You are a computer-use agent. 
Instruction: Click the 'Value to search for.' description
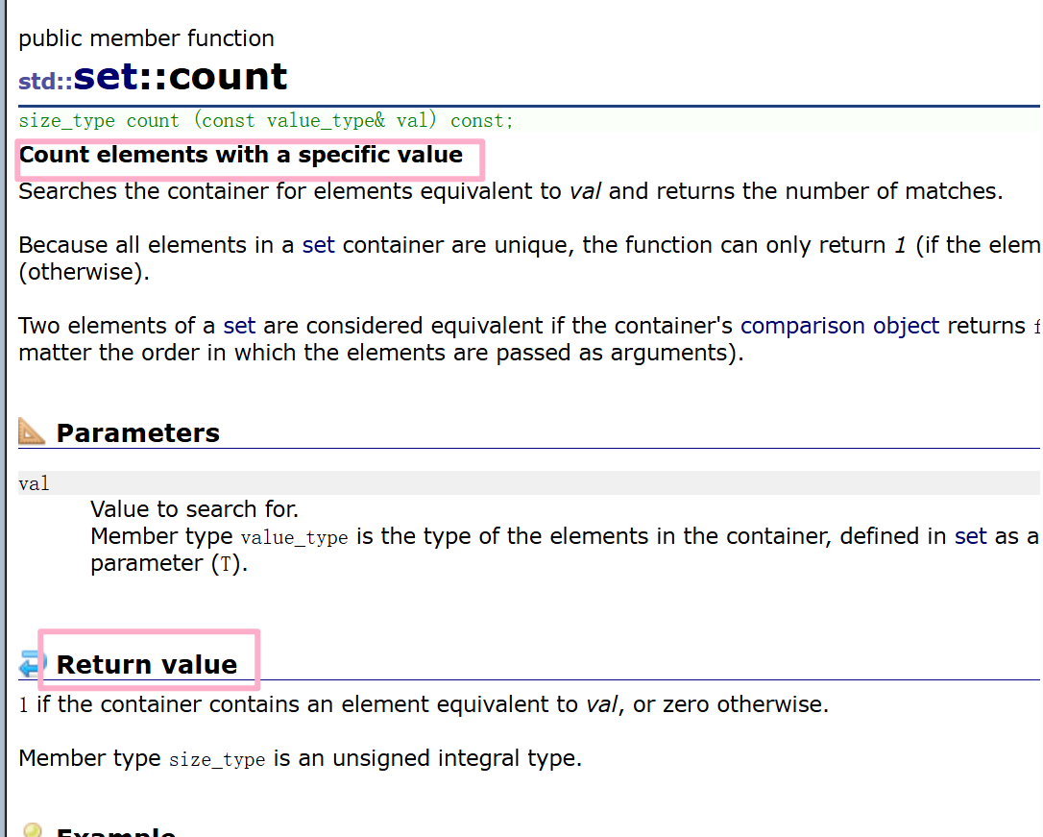point(194,509)
